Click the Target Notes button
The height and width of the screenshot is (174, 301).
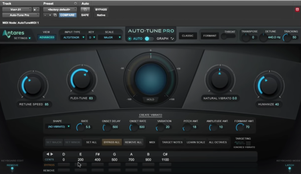click(x=172, y=142)
